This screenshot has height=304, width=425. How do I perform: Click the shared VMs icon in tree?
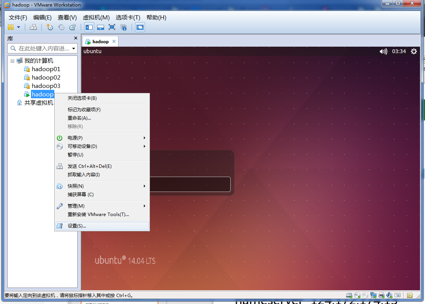[20, 103]
